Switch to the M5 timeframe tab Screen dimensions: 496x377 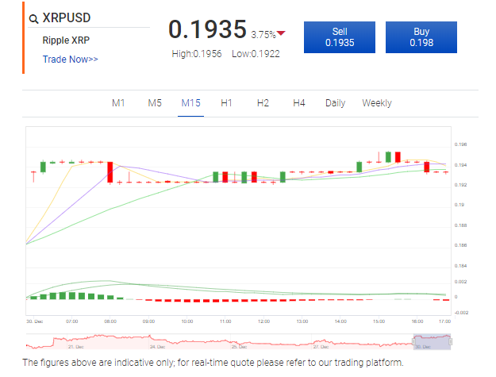coord(155,103)
